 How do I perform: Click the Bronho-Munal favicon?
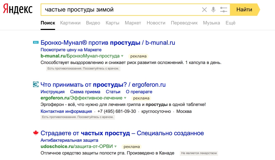[x=35, y=43]
